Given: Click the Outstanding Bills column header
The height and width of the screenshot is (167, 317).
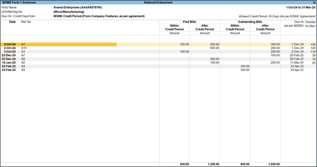Looking at the screenshot, I should tap(250, 22).
